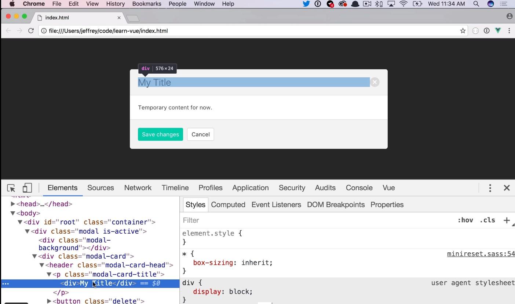515x304 pixels.
Task: Click the 1Password extension icon in Chrome toolbar
Action: (487, 31)
